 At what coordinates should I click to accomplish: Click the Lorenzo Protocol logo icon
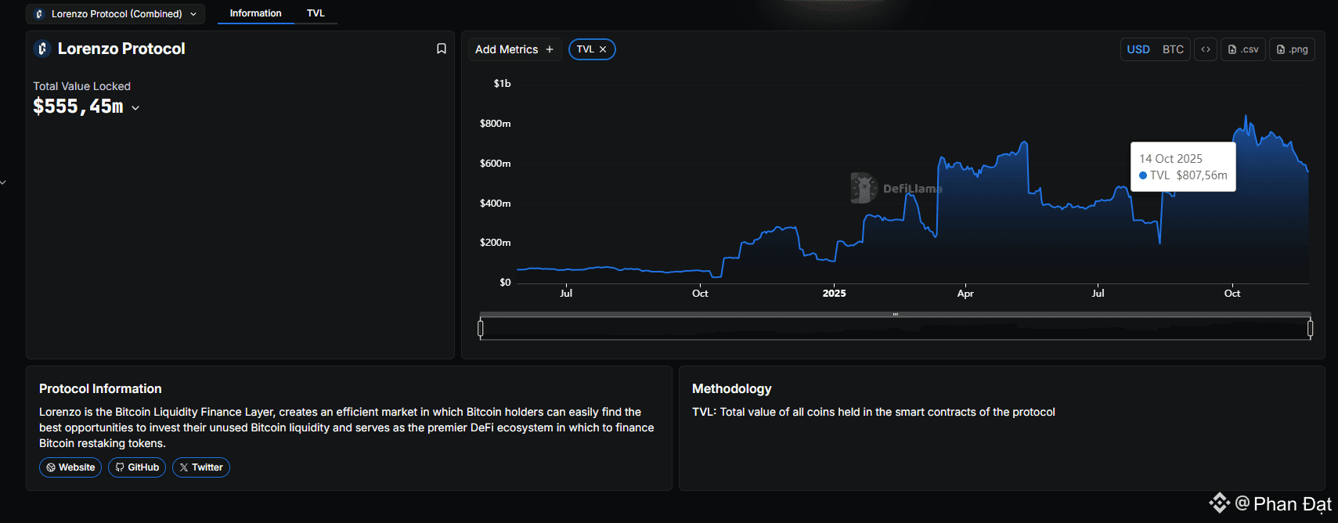pos(43,49)
